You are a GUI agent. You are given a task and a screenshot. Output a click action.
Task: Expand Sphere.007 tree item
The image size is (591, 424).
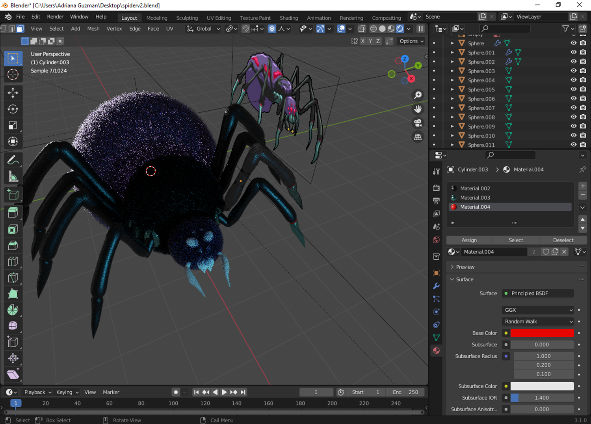pyautogui.click(x=452, y=108)
